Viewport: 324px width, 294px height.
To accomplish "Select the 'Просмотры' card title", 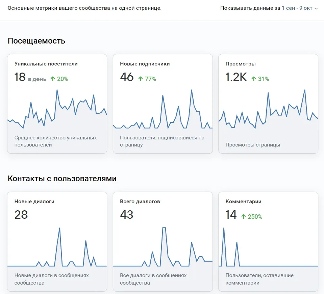I will (x=240, y=63).
